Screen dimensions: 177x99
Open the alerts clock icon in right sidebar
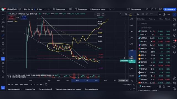point(174,20)
